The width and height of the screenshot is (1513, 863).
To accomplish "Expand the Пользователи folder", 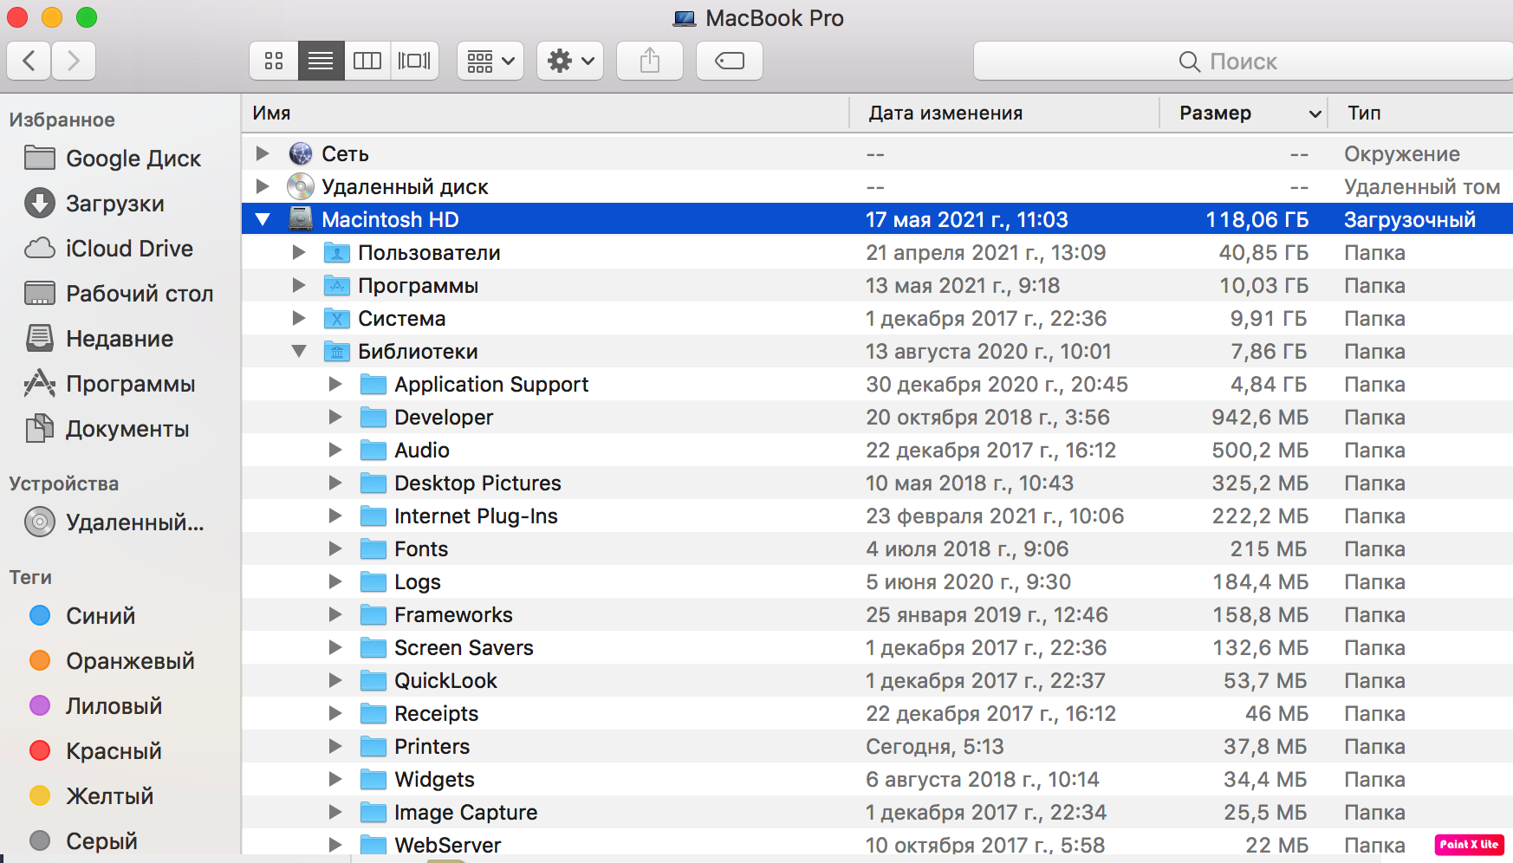I will 299,252.
